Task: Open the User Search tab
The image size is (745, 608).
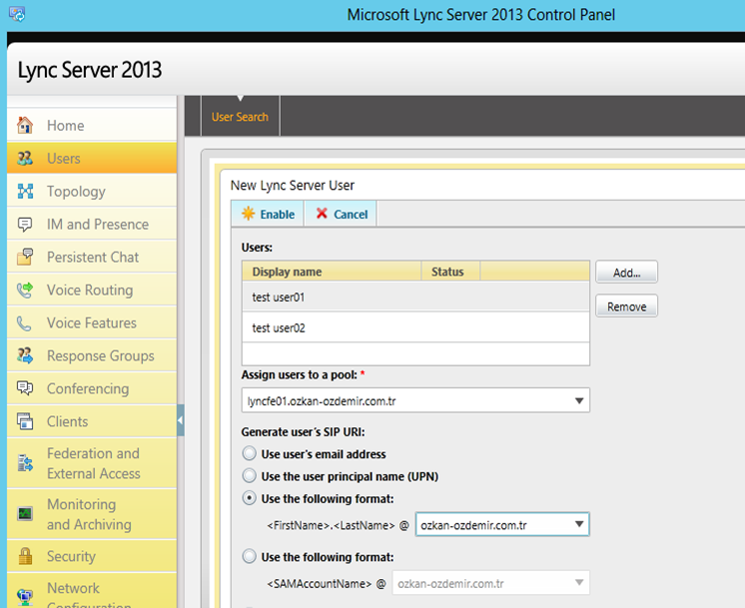Action: point(240,117)
